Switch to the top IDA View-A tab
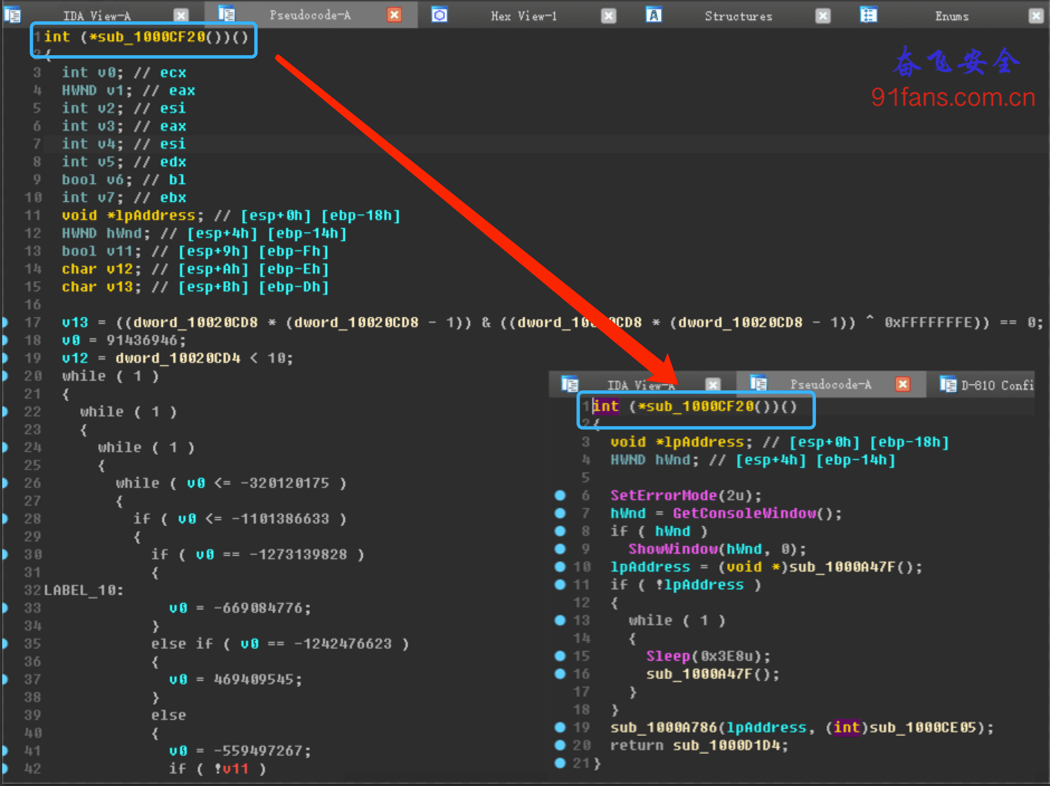The image size is (1050, 786). 97,16
